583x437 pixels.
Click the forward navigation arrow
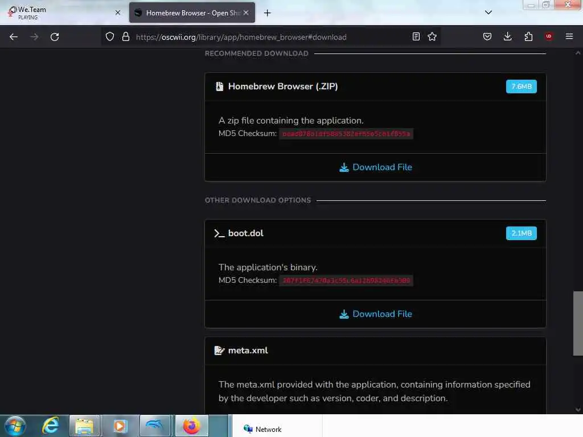(34, 37)
